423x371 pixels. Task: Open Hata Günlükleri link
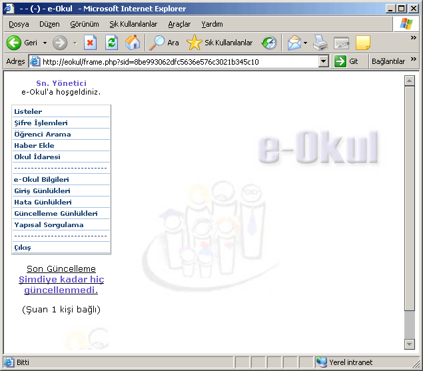click(43, 202)
